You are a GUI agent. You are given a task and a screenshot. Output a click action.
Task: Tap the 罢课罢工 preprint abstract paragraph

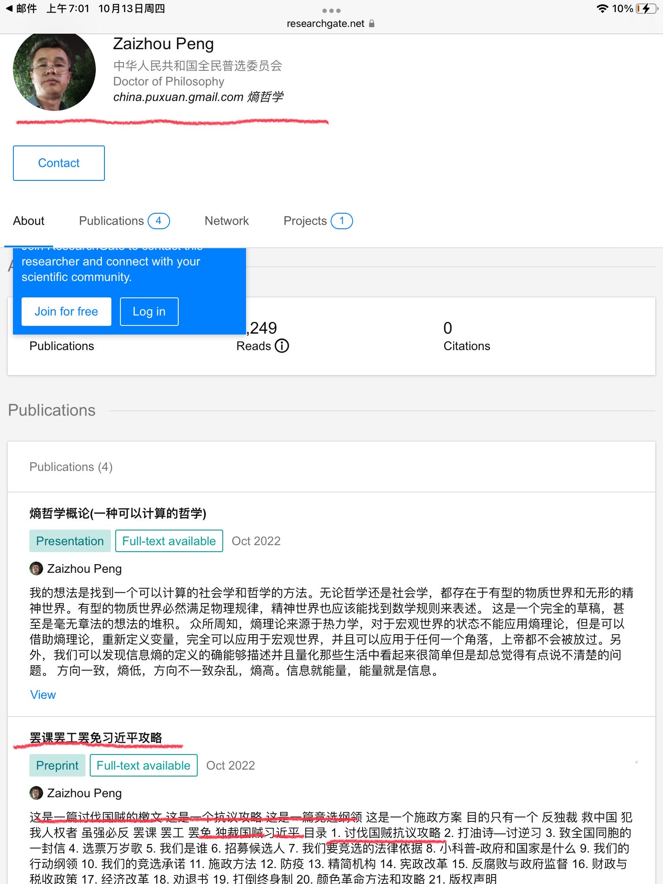(x=331, y=848)
